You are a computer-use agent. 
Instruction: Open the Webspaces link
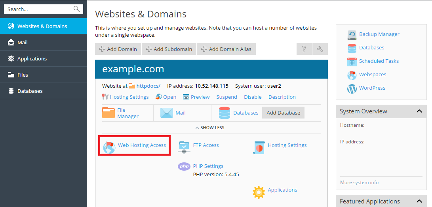373,75
